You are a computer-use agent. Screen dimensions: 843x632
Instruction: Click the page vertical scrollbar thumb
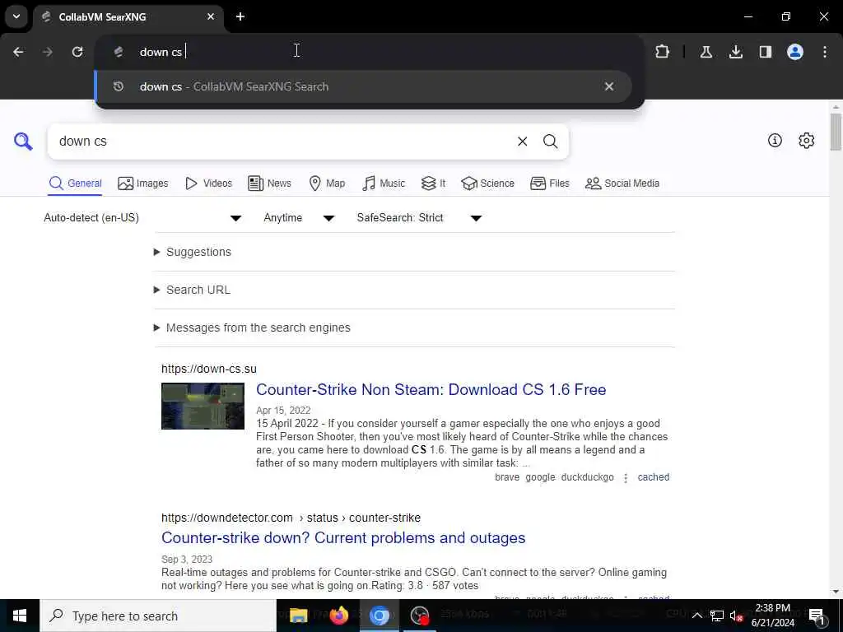click(x=835, y=132)
